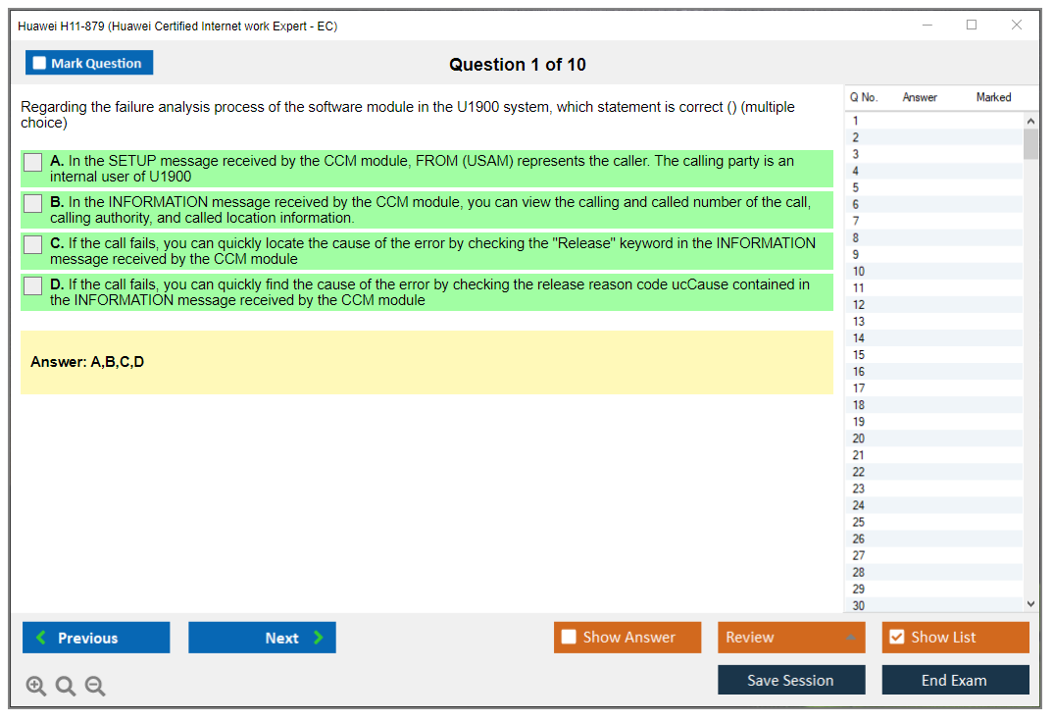Click the zoom out magnifier icon
Viewport: 1054px width, 721px height.
[95, 687]
